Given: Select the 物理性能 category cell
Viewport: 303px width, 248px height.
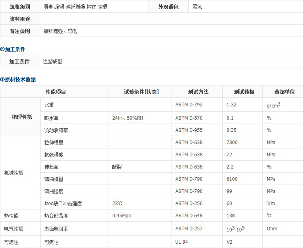Looking at the screenshot, I should tap(22, 117).
